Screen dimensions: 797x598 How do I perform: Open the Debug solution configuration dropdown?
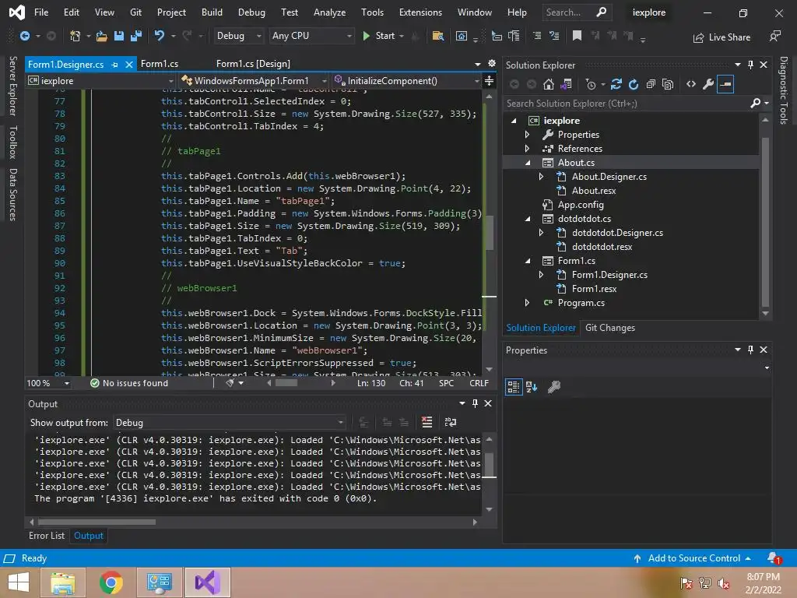pos(239,36)
